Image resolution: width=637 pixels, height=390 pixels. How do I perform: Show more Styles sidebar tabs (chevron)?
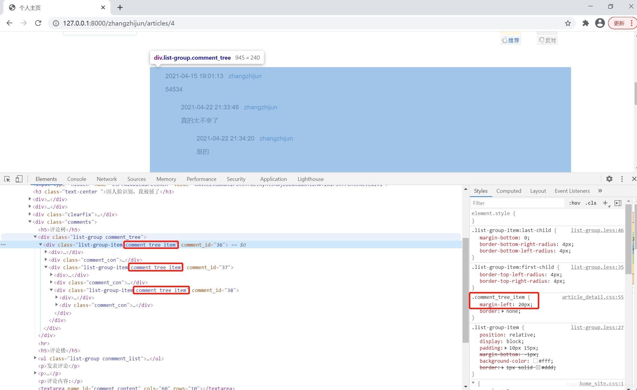pos(600,191)
